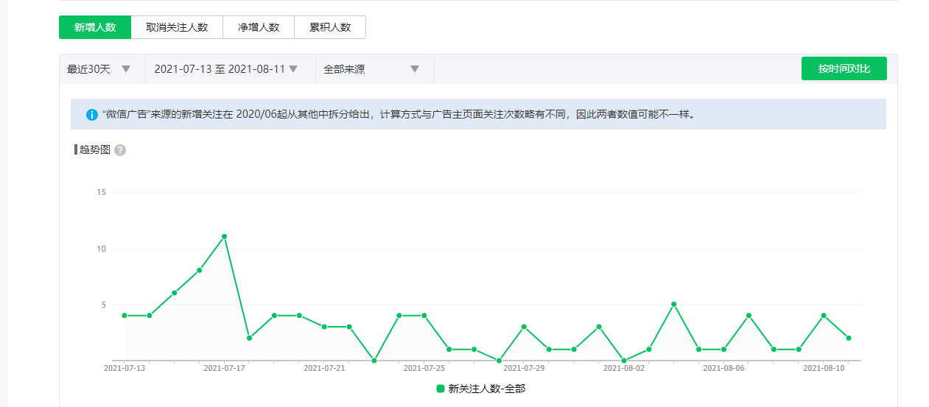Select the data point above 2021-07-25 label
This screenshot has height=407, width=929.
pyautogui.click(x=424, y=315)
